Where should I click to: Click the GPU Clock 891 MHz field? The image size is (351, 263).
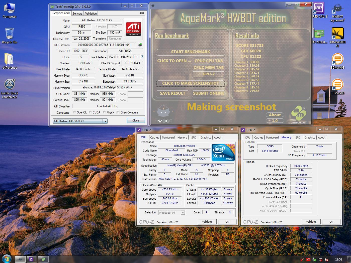pyautogui.click(x=79, y=94)
